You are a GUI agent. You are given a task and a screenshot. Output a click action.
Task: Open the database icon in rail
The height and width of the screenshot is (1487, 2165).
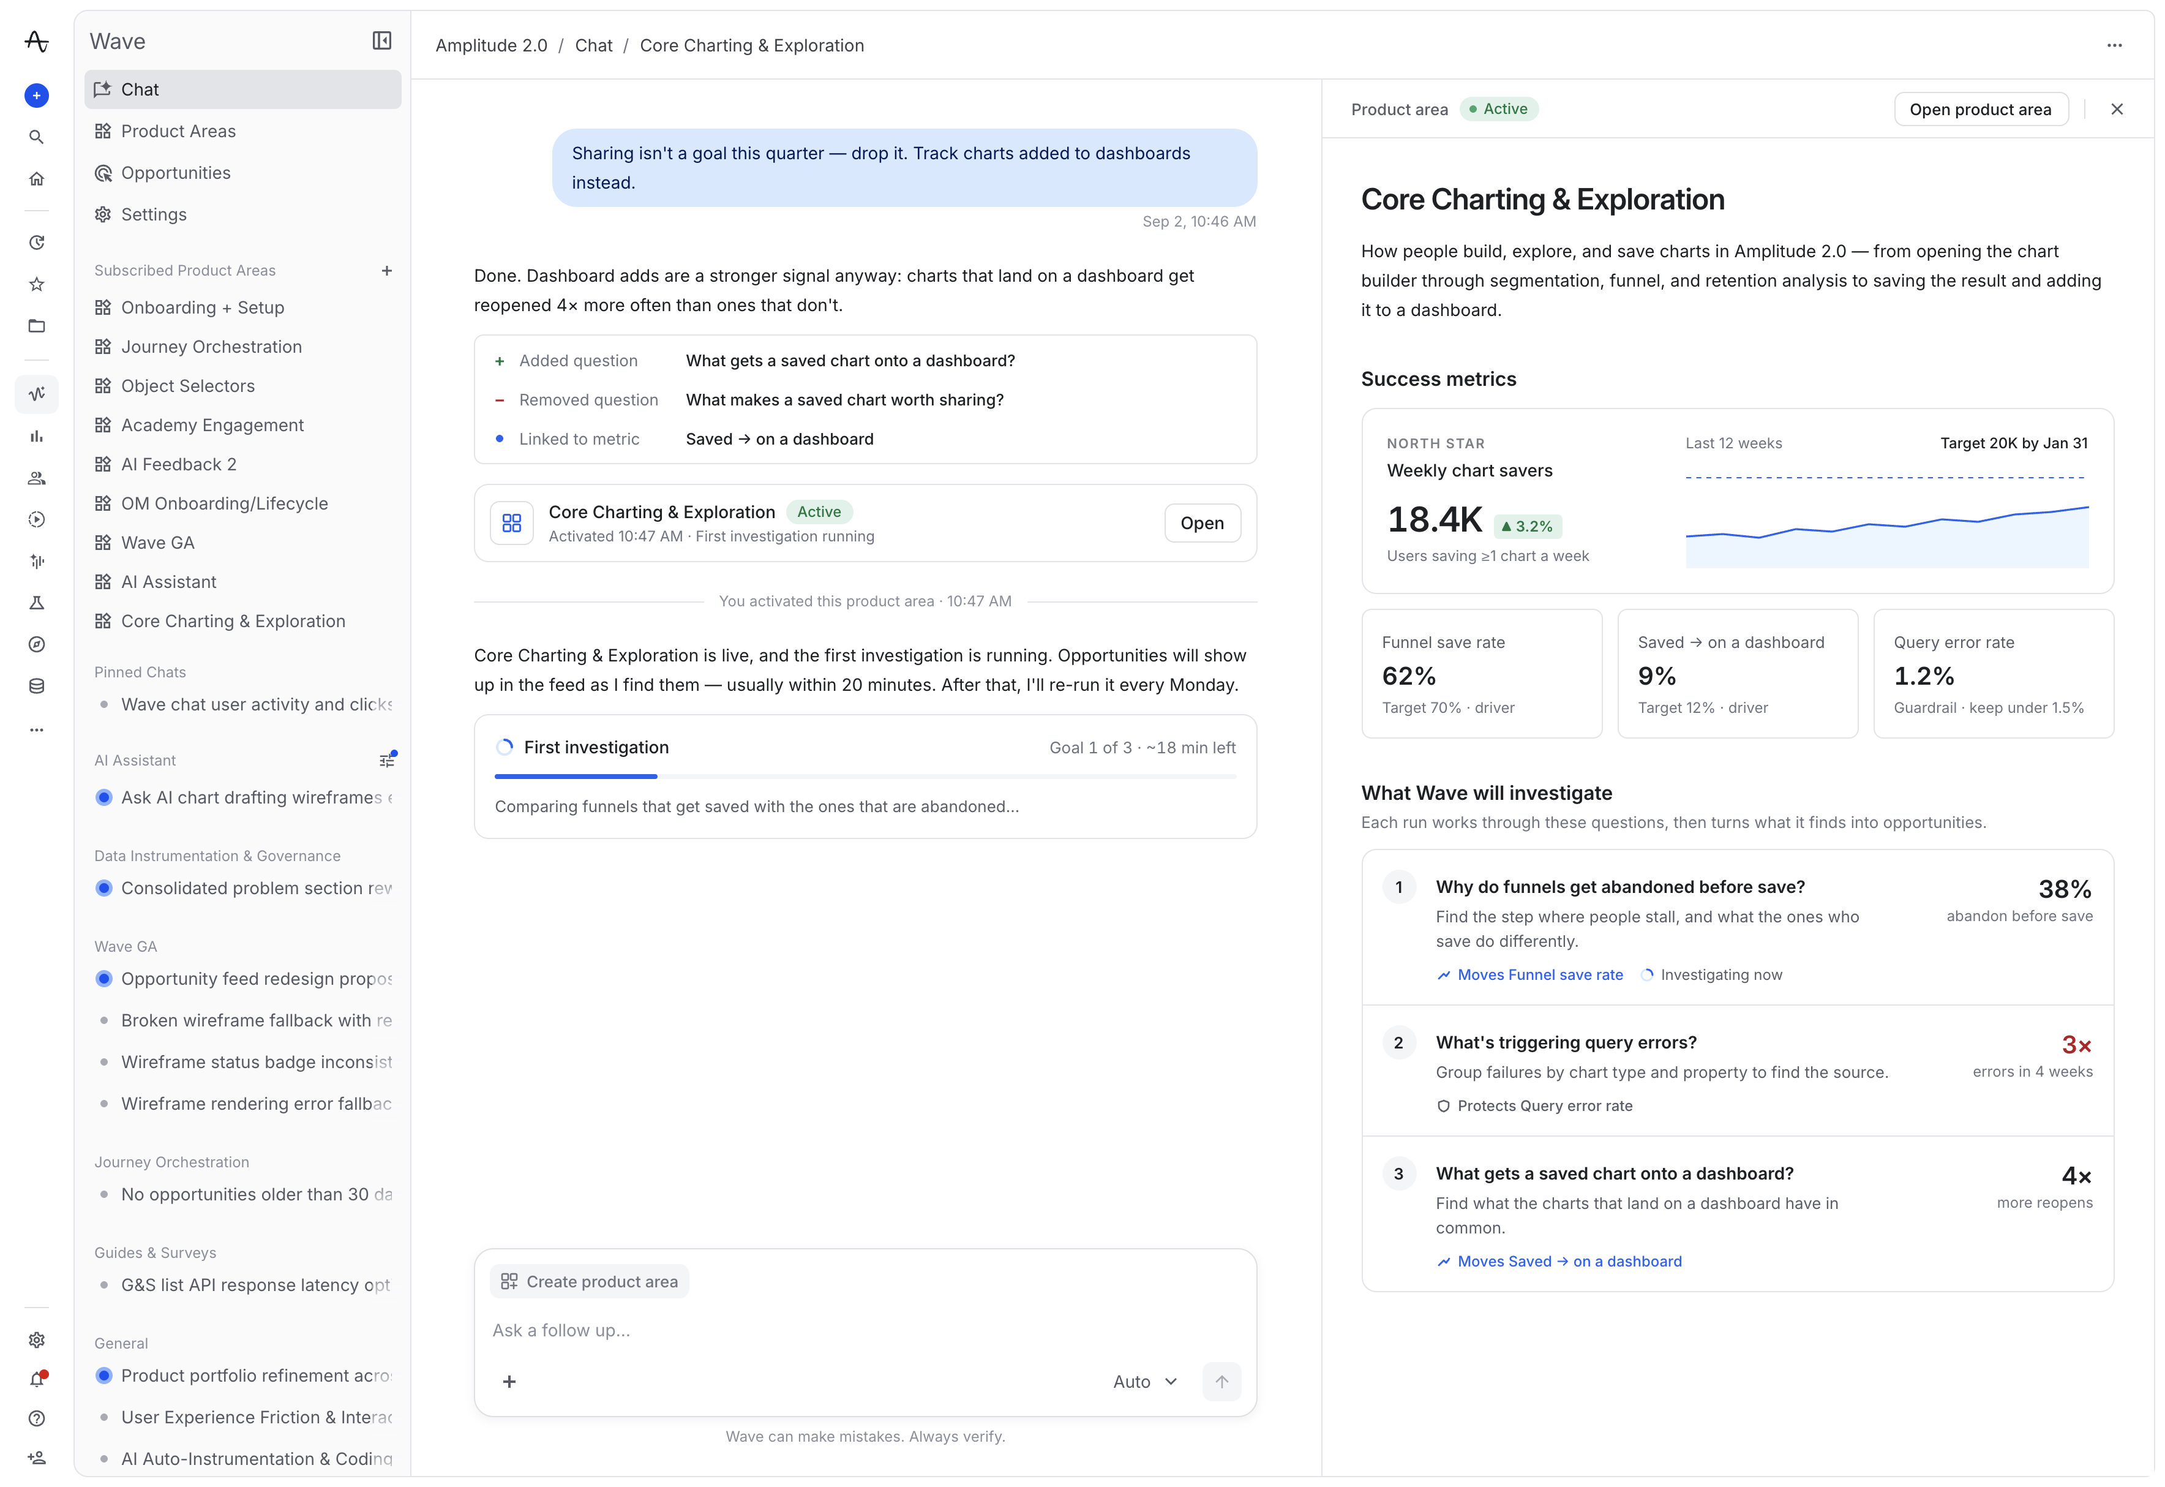coord(36,687)
